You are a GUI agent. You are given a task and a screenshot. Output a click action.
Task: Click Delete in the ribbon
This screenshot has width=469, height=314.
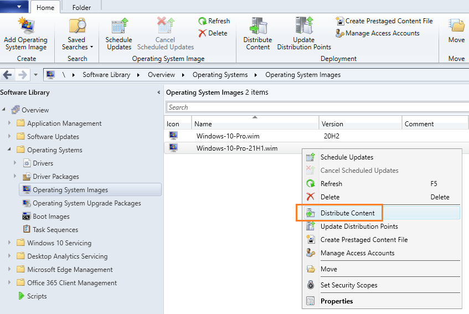pyautogui.click(x=213, y=33)
